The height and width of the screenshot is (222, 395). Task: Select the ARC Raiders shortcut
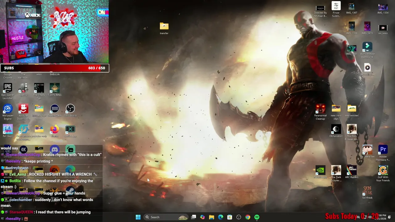[352, 172]
